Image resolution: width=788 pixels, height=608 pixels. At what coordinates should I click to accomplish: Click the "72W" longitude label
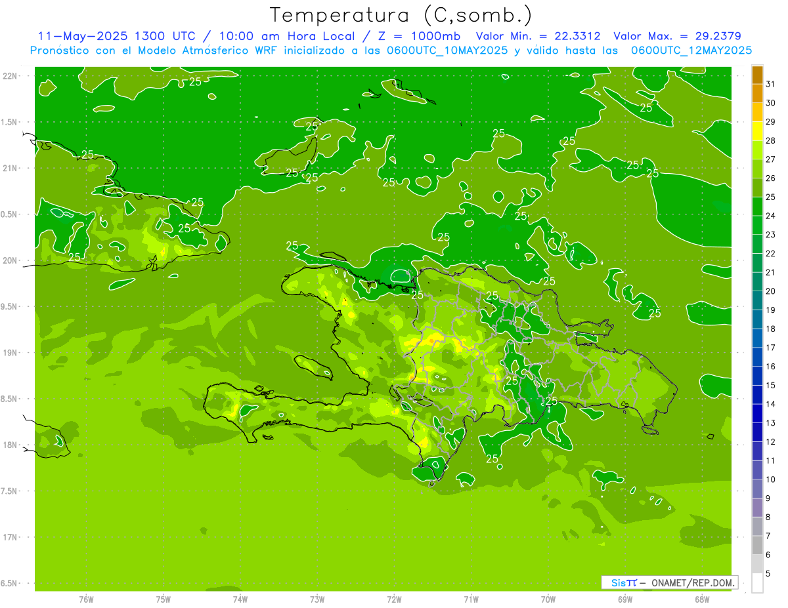[395, 599]
